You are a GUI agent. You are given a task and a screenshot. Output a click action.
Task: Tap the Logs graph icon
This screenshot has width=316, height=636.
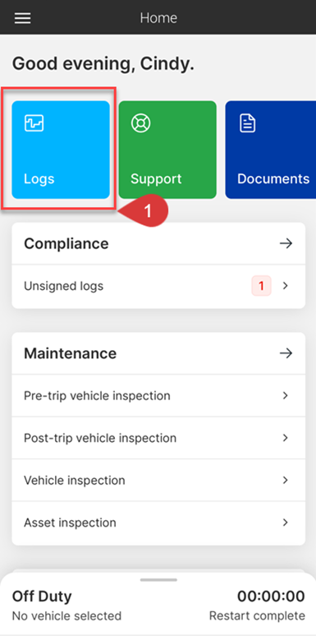(34, 123)
